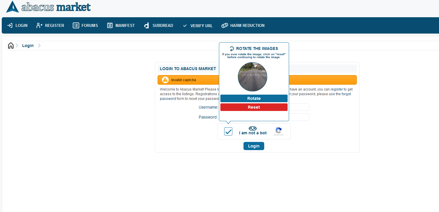The width and height of the screenshot is (439, 212).
Task: Click the Login breadcrumb link
Action: 28,46
